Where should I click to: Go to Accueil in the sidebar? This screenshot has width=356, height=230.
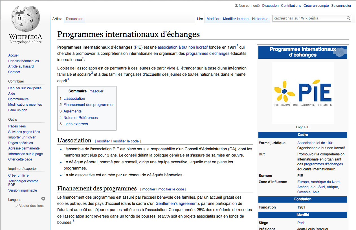click(14, 55)
